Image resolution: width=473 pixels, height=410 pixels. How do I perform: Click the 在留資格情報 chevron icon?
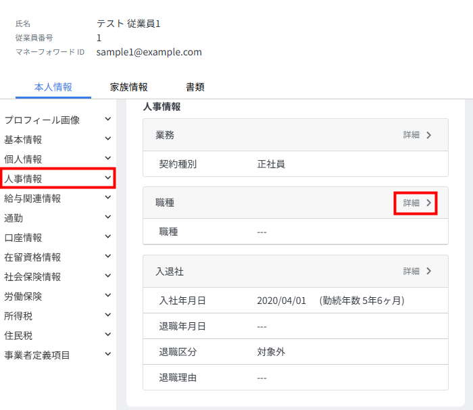[108, 257]
